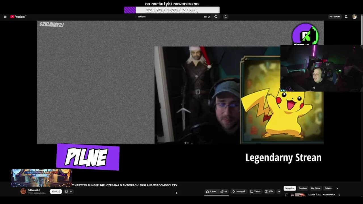Show more filter chips with right arrow
The image size is (363, 204).
[337, 188]
